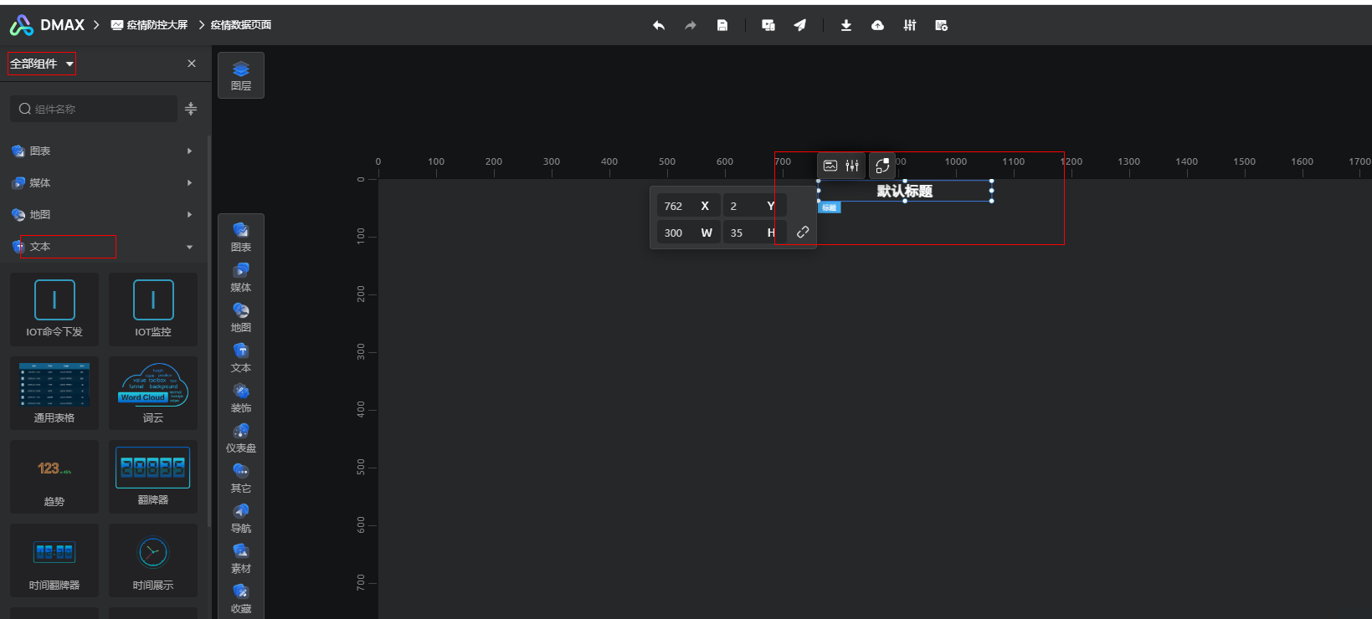
Task: Publish the page with the paper plane icon
Action: point(800,26)
